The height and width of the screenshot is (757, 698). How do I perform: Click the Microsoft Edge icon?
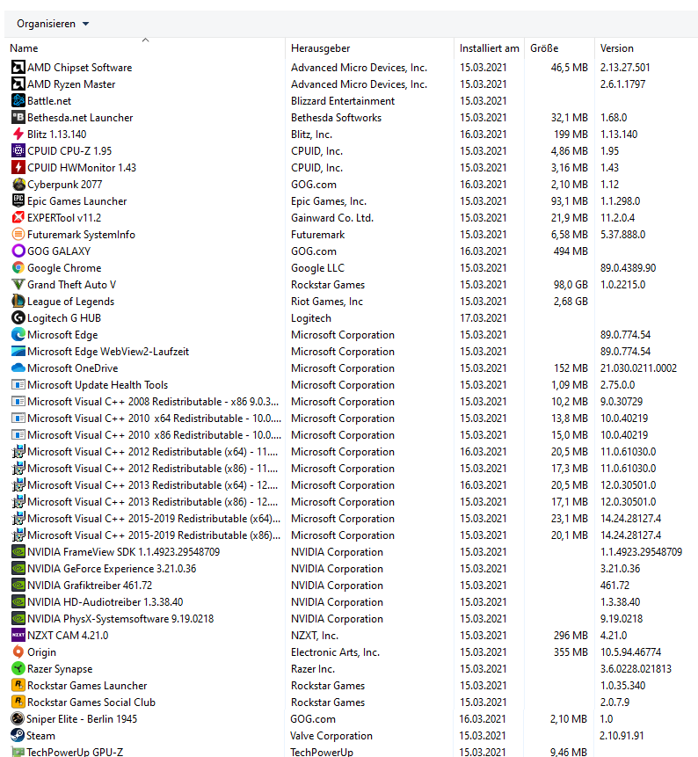click(x=18, y=335)
